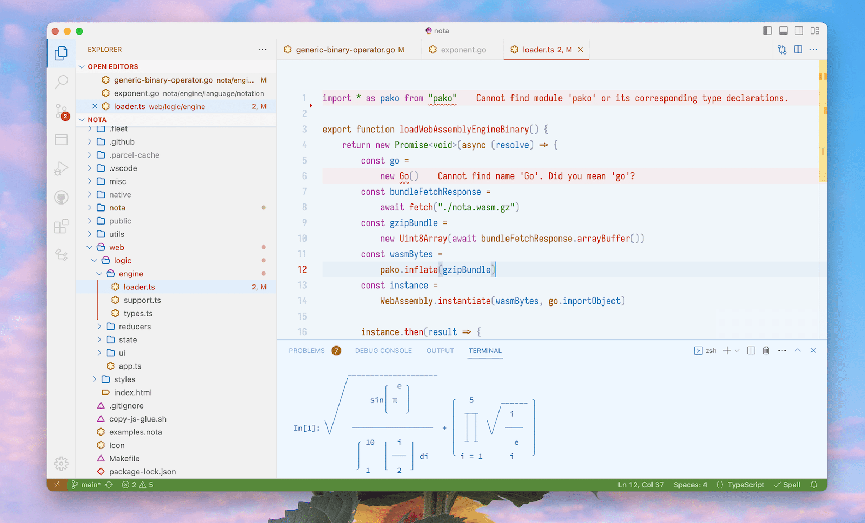Screen dimensions: 865x523
Task: Split the editor to the right
Action: pyautogui.click(x=798, y=49)
